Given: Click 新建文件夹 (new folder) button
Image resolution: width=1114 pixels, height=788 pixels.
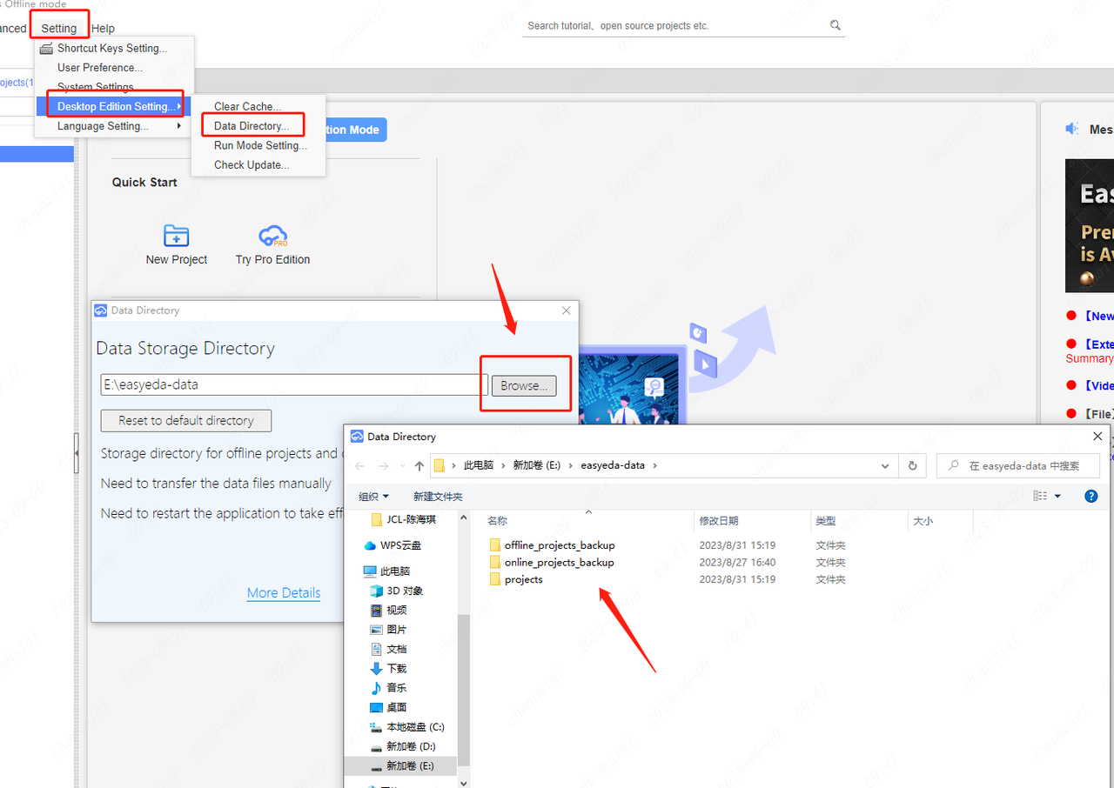Looking at the screenshot, I should [x=438, y=496].
